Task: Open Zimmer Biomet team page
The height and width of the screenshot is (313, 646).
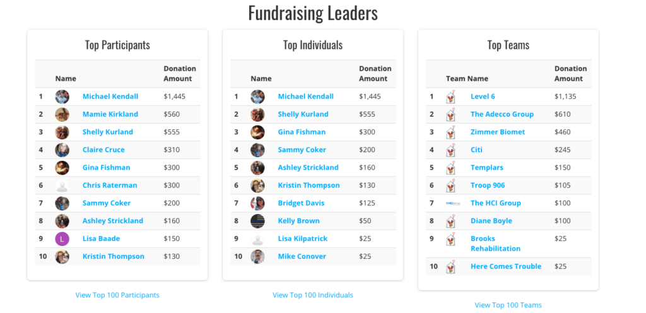Action: (x=498, y=132)
